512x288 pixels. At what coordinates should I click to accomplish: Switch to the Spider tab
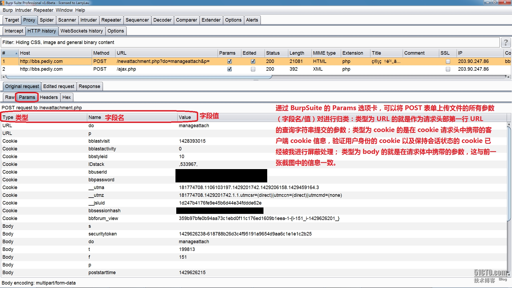click(x=47, y=20)
